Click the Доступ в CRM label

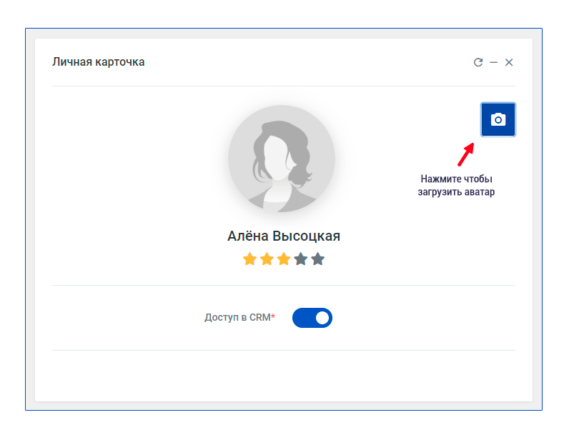[237, 318]
